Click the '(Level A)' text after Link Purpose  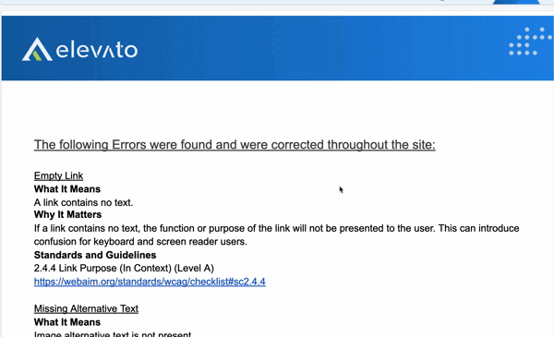click(194, 268)
